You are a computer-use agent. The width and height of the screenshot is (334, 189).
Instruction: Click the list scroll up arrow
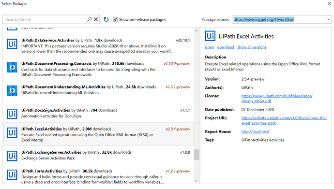196,31
